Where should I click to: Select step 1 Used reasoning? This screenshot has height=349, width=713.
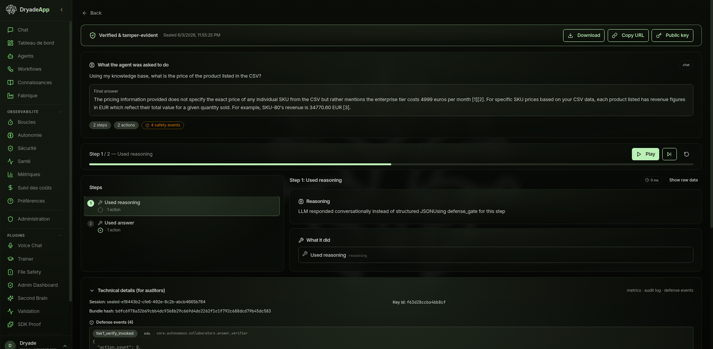[182, 206]
